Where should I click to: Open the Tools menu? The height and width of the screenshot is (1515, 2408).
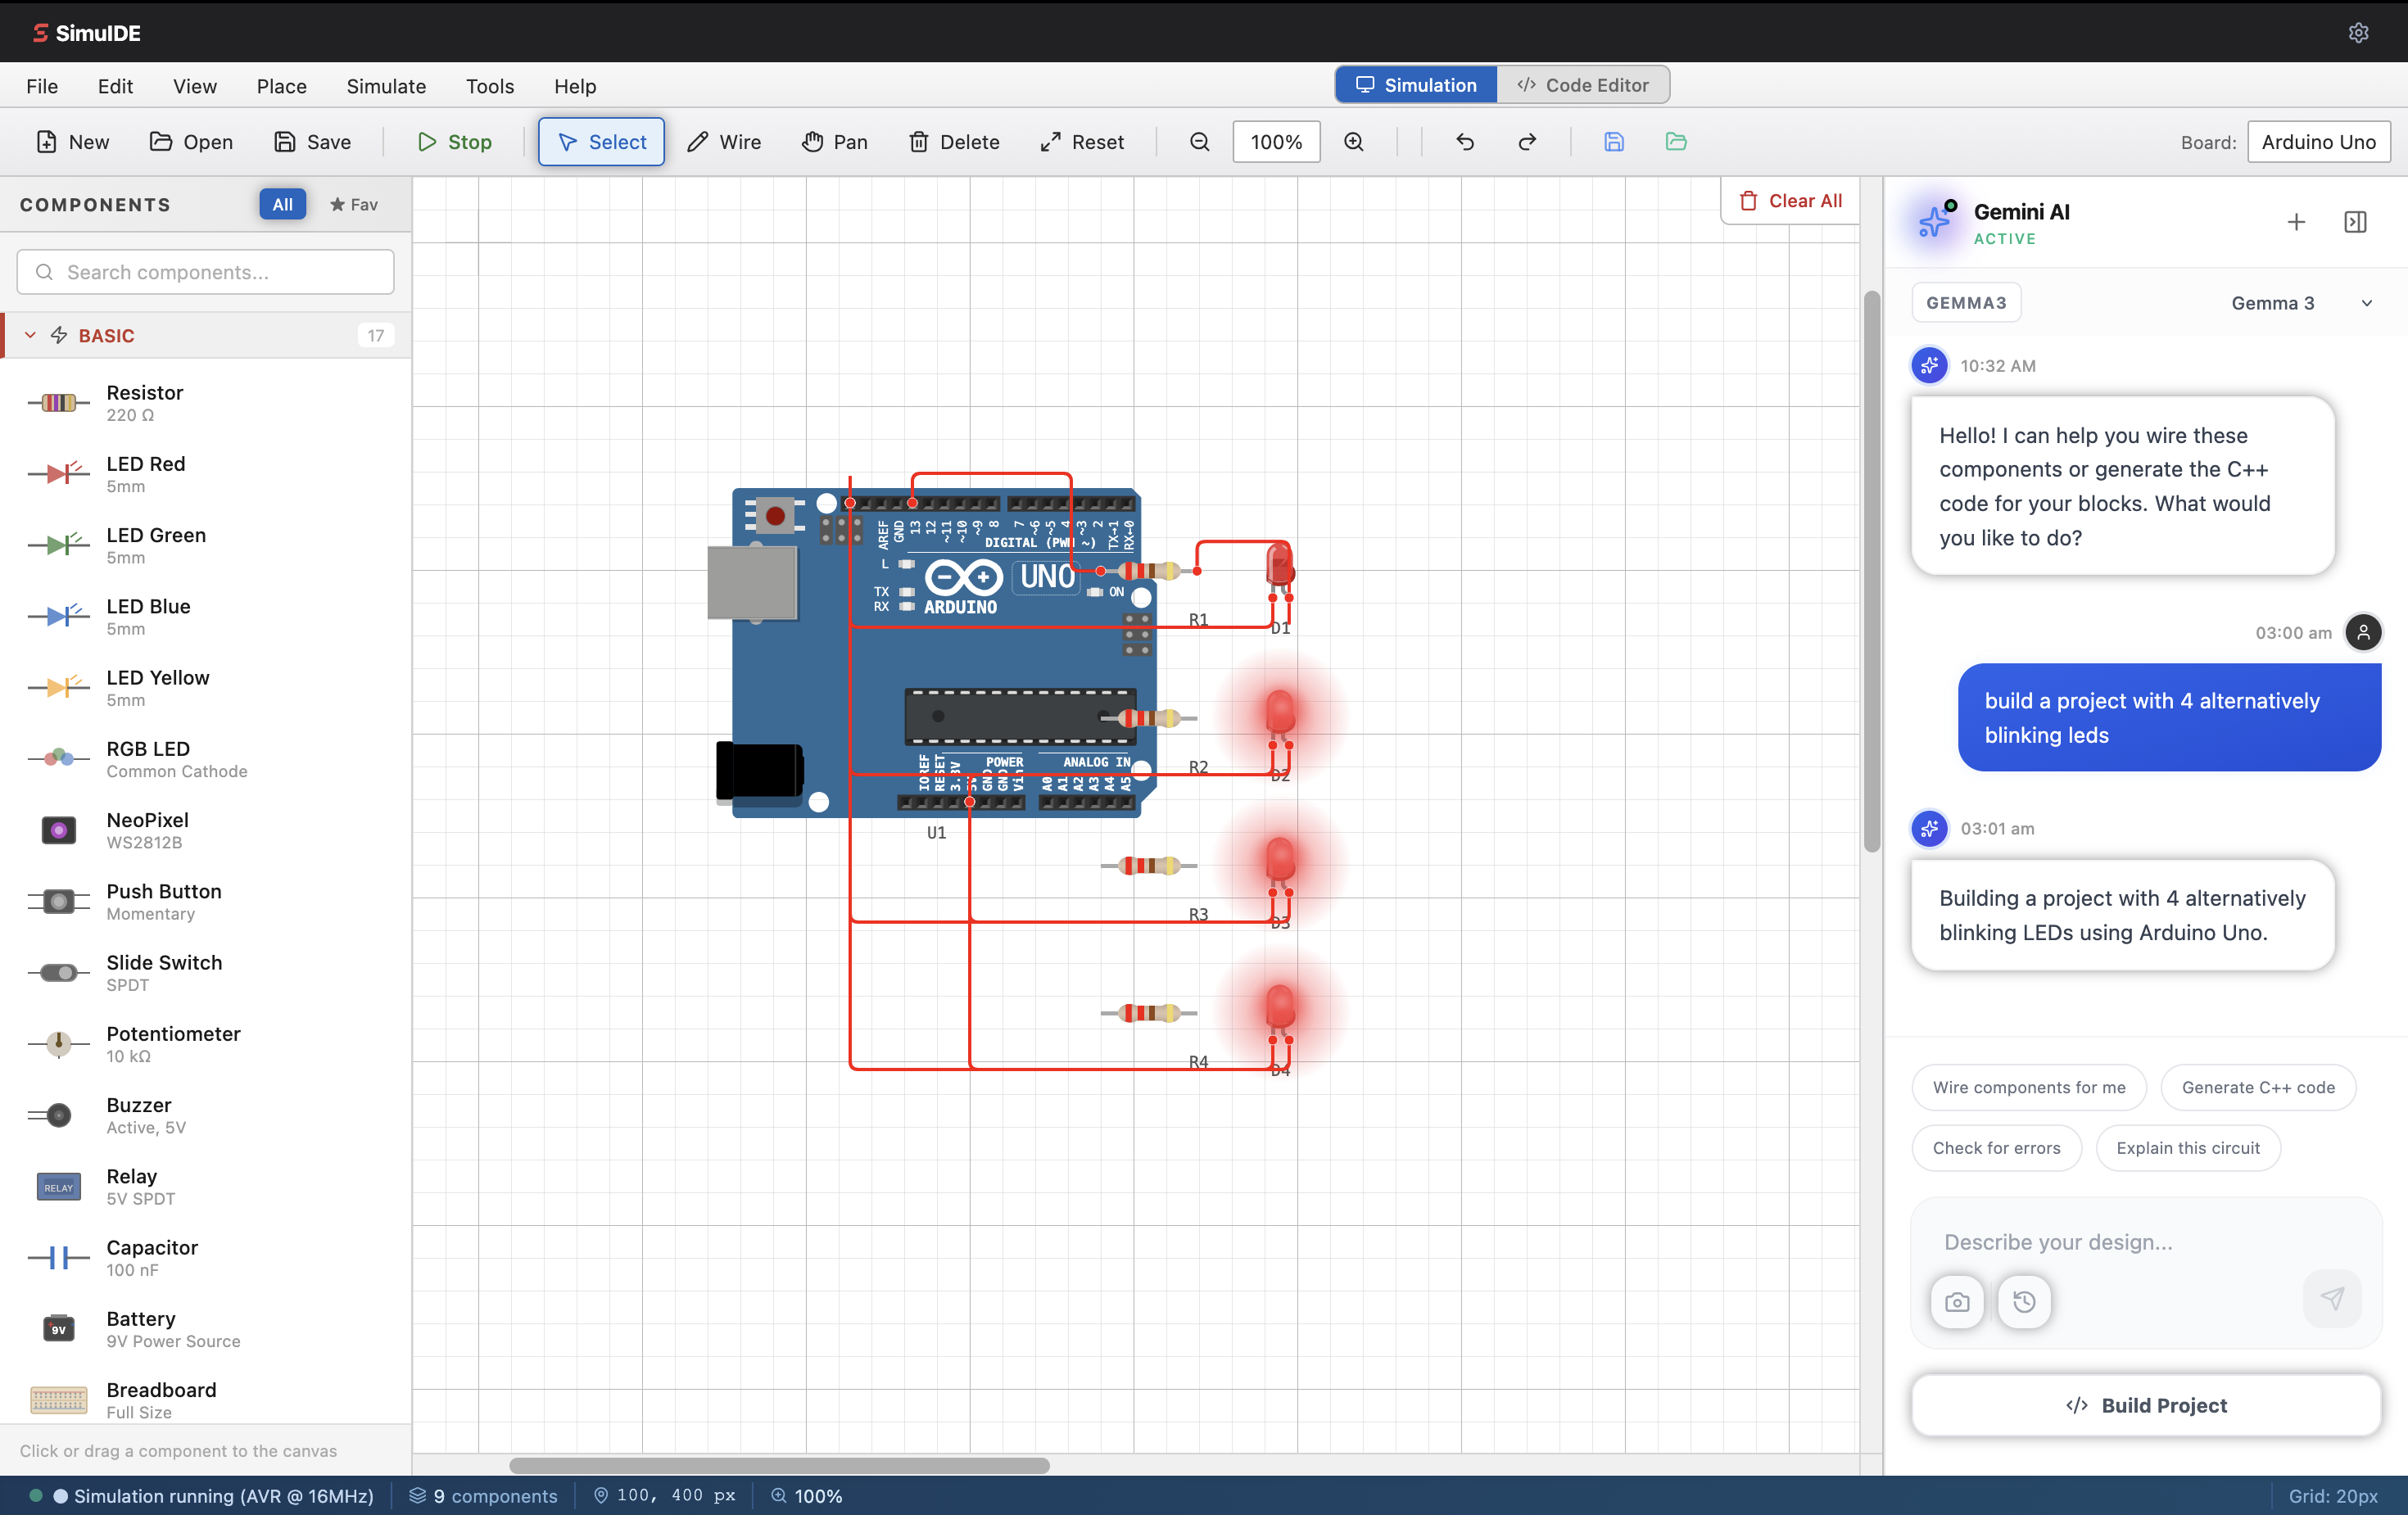coord(489,86)
